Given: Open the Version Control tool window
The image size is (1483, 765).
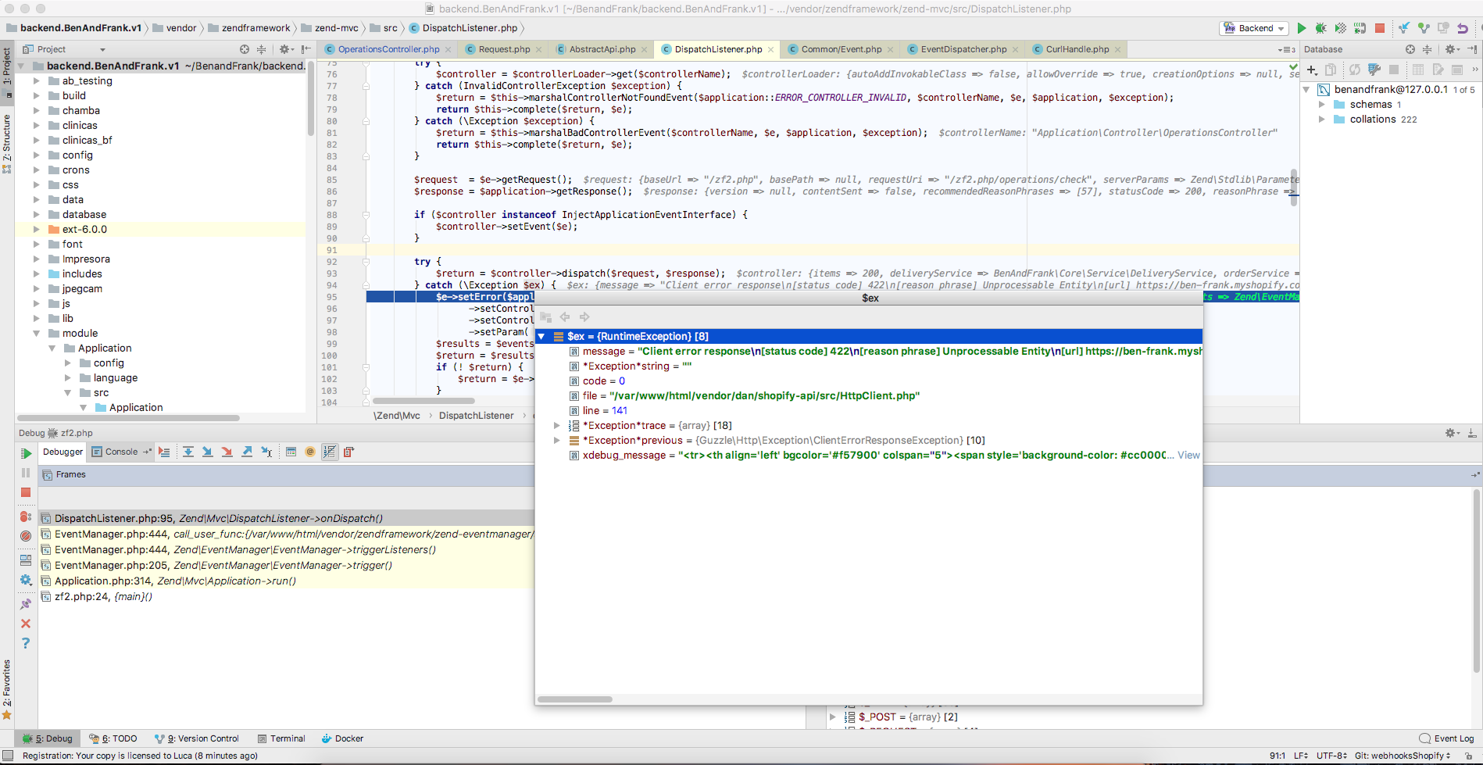Looking at the screenshot, I should pos(197,738).
